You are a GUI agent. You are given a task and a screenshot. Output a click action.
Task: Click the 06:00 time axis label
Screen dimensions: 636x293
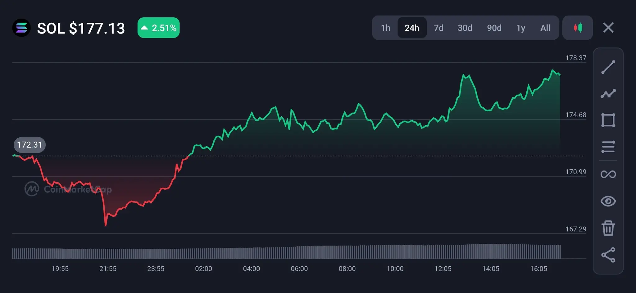[299, 269]
